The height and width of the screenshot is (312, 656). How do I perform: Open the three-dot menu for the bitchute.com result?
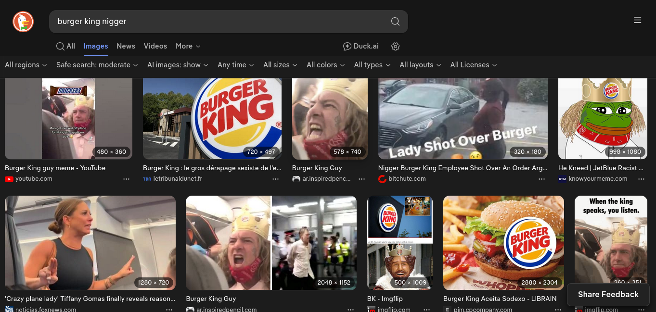click(541, 179)
